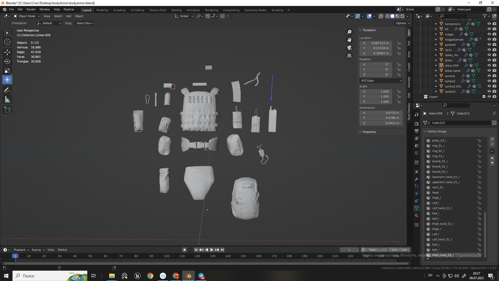
Task: Toggle lock on Scale Z
Action: [x=399, y=102]
